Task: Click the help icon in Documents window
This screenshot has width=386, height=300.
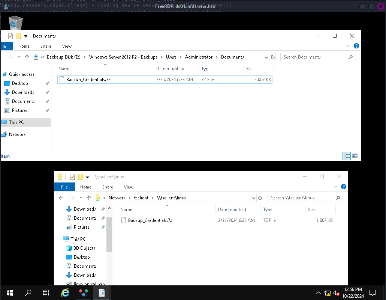Action: coord(356,46)
